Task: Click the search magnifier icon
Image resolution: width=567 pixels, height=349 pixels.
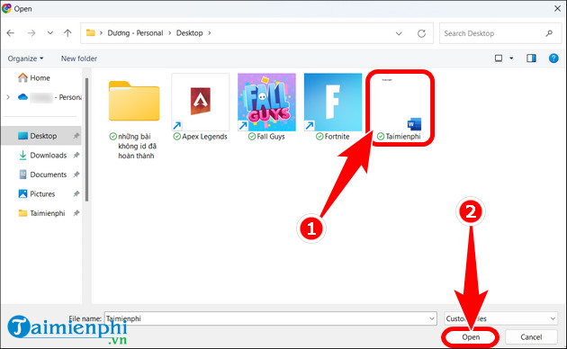Action: coord(549,33)
